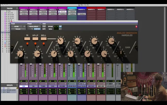Click the DRUM BUS Inserts F-J header
Image resolution: width=167 pixels, height=105 pixels.
tap(72, 9)
